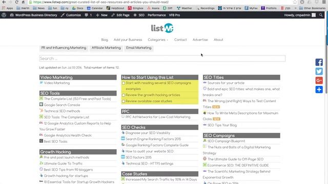Go back with browser back arrow
Screen dimensions: 328x184
(x=4, y=2)
